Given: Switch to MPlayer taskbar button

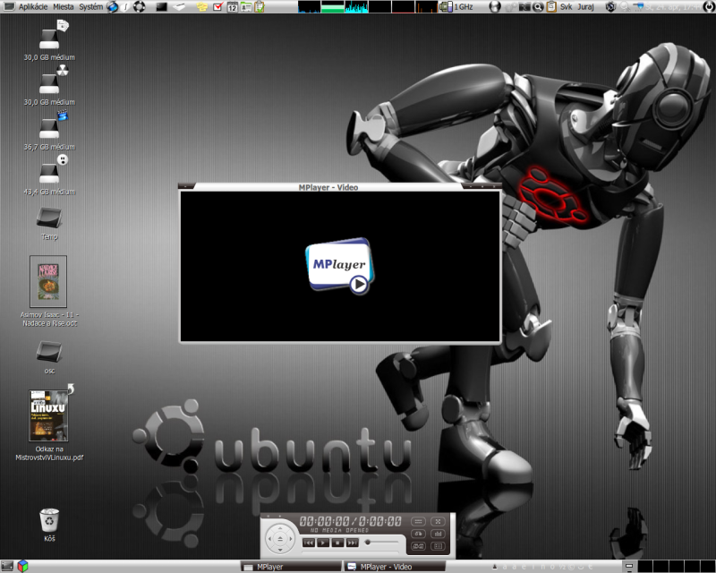Looking at the screenshot, I should click(x=292, y=567).
